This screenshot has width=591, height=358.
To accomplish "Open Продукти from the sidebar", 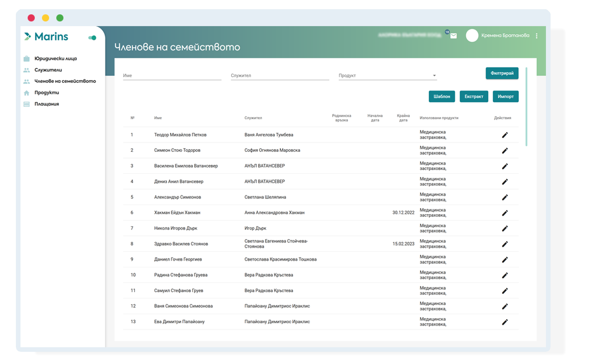I will pos(47,93).
